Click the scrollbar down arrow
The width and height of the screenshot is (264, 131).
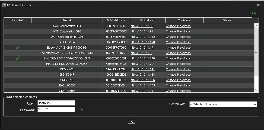pos(256,90)
